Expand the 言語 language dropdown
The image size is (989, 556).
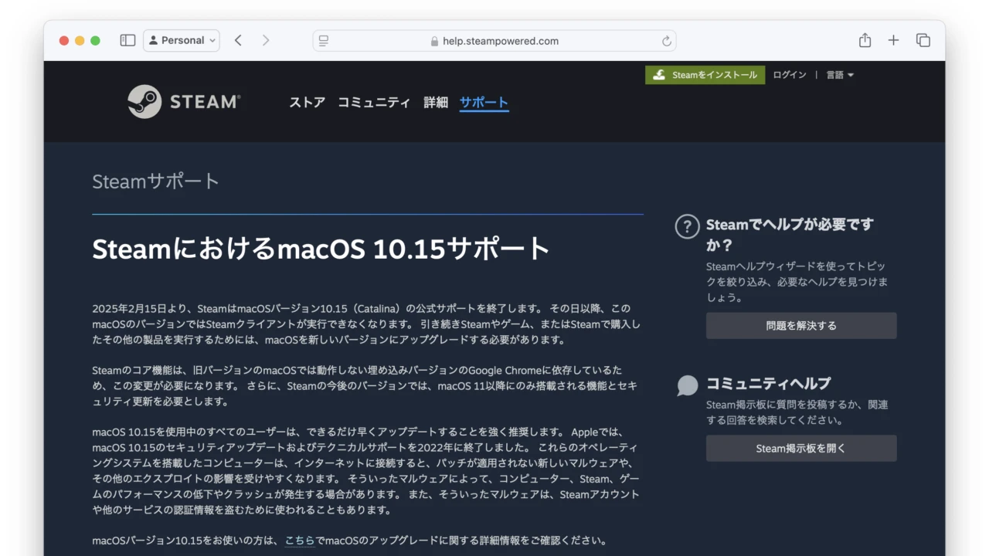pos(840,75)
